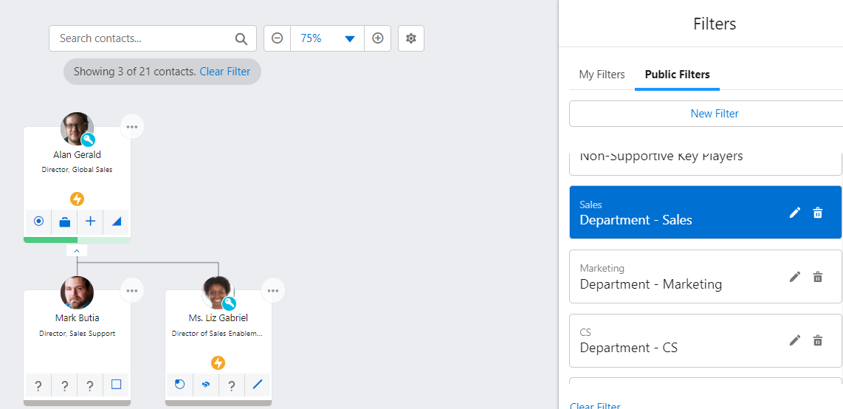Click the New Filter button

pyautogui.click(x=714, y=114)
